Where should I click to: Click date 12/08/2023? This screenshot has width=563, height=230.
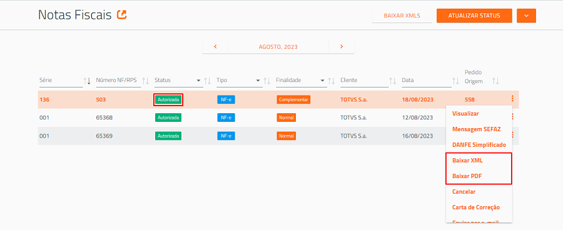pyautogui.click(x=417, y=117)
